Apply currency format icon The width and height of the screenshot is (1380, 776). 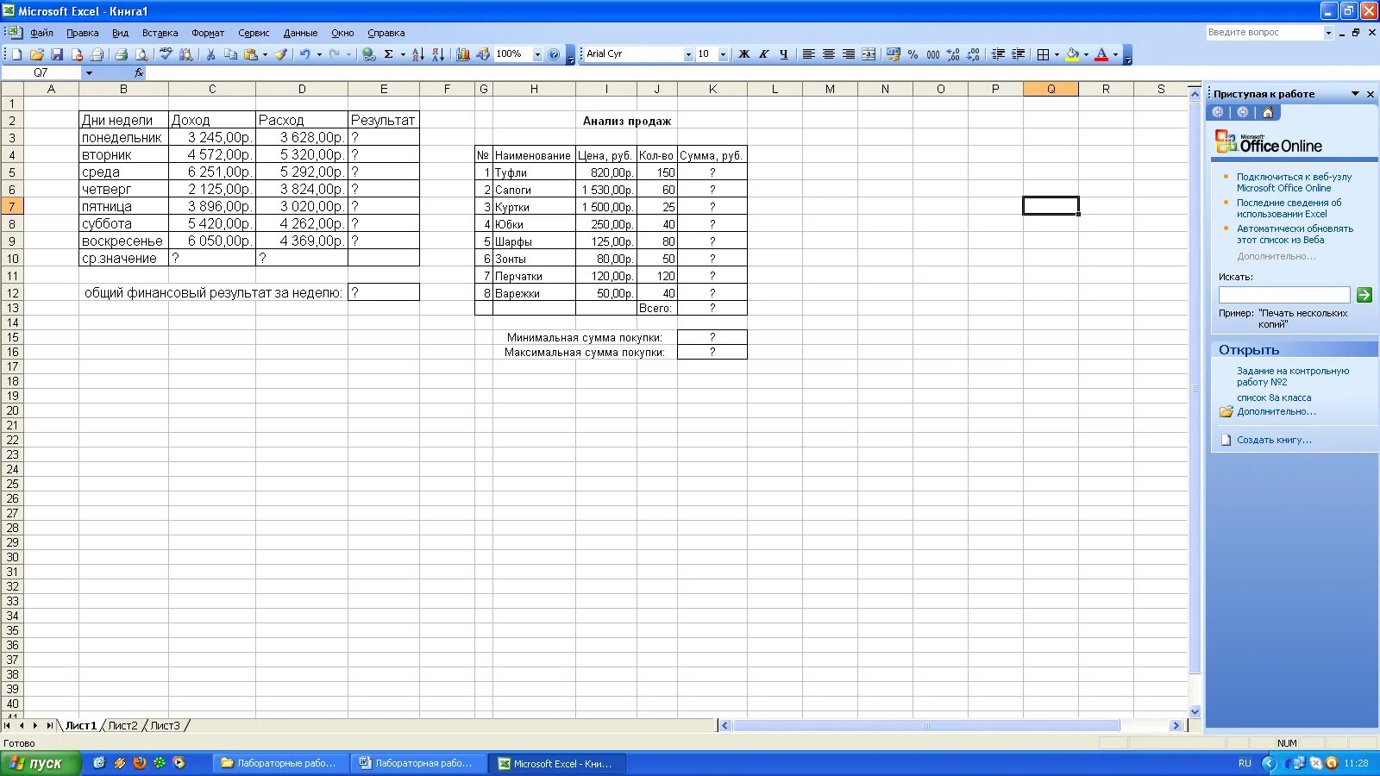pos(894,54)
